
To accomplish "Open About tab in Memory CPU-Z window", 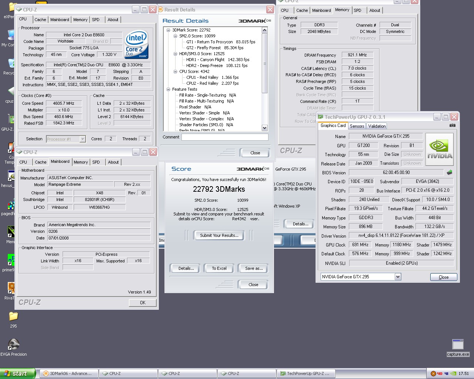I will pos(375,10).
